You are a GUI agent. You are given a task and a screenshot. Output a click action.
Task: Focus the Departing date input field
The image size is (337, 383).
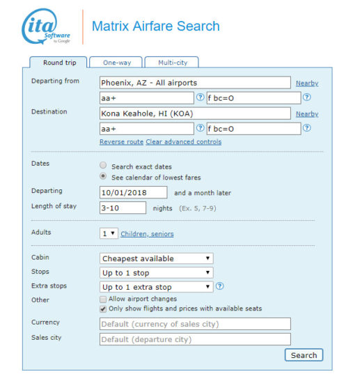[x=133, y=192]
